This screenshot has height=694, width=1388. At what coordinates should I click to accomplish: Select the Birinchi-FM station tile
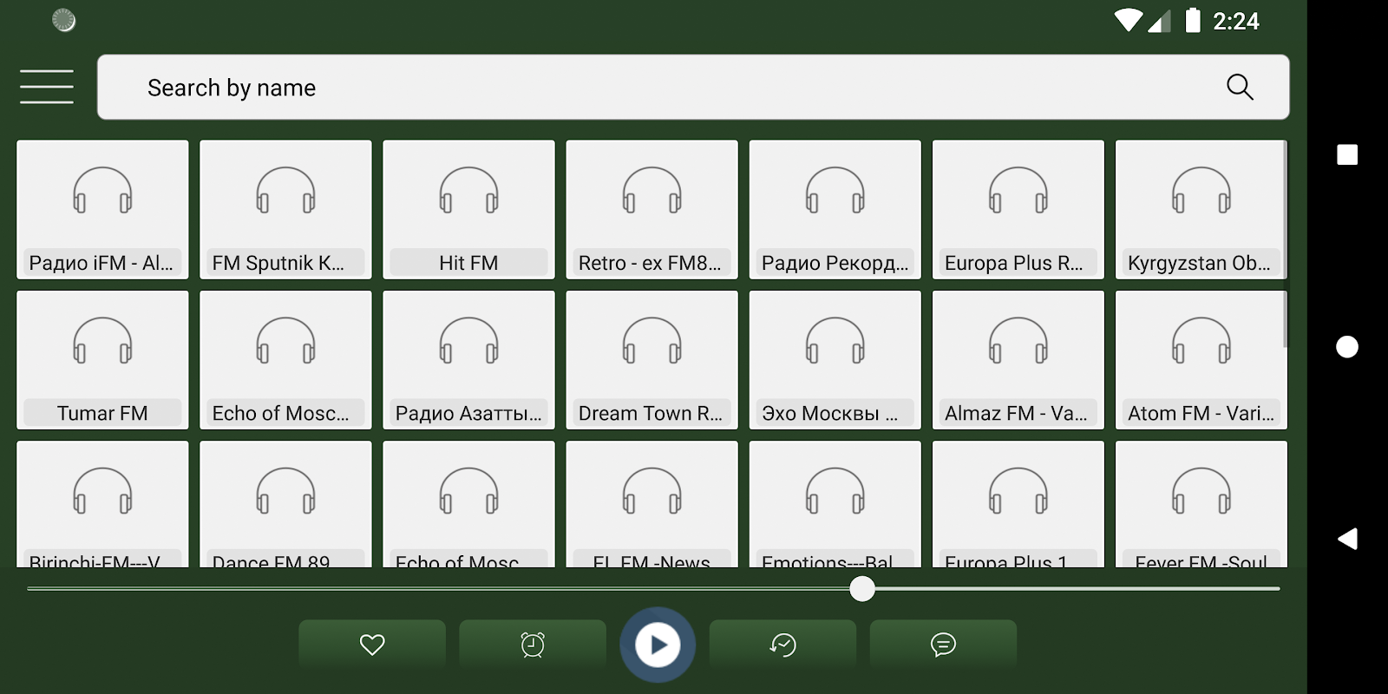tap(102, 504)
